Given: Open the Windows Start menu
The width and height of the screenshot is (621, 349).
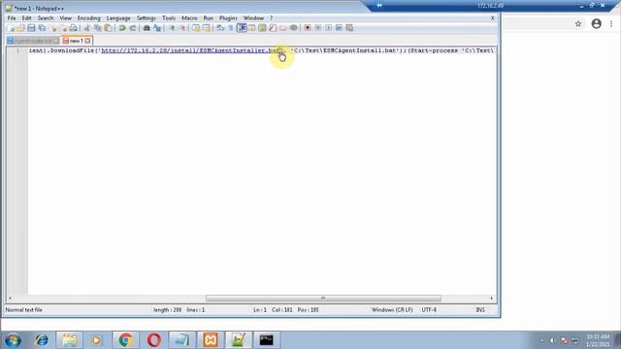Looking at the screenshot, I should [13, 340].
